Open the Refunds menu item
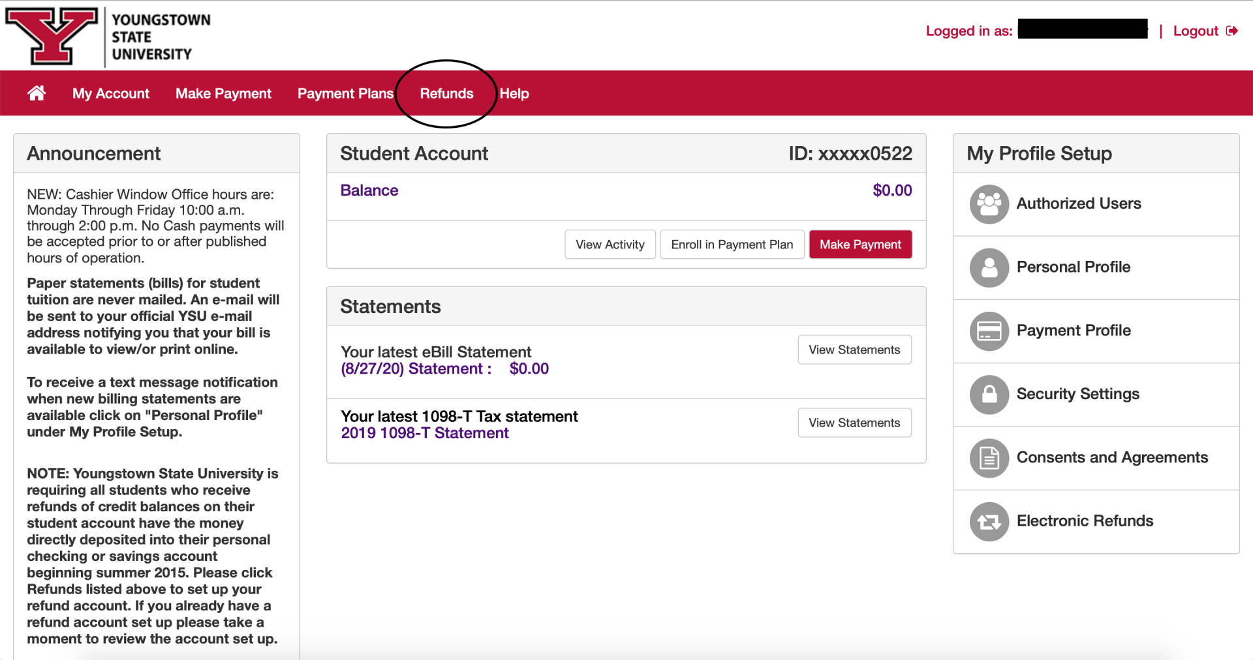 tap(446, 93)
